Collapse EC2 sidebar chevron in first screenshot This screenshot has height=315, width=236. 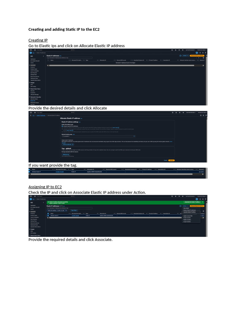(x=43, y=56)
